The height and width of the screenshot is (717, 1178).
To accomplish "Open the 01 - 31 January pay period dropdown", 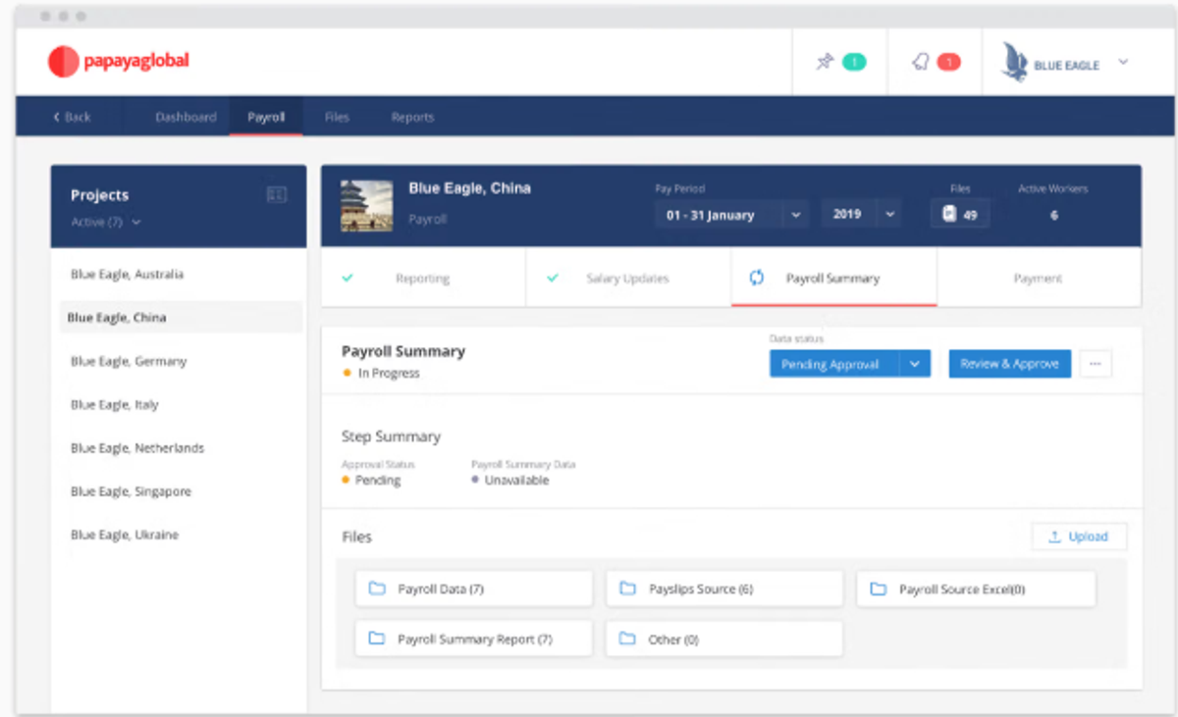I will (x=731, y=214).
